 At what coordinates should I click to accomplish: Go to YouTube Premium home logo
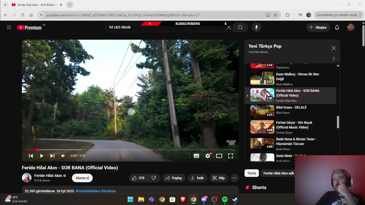point(30,27)
